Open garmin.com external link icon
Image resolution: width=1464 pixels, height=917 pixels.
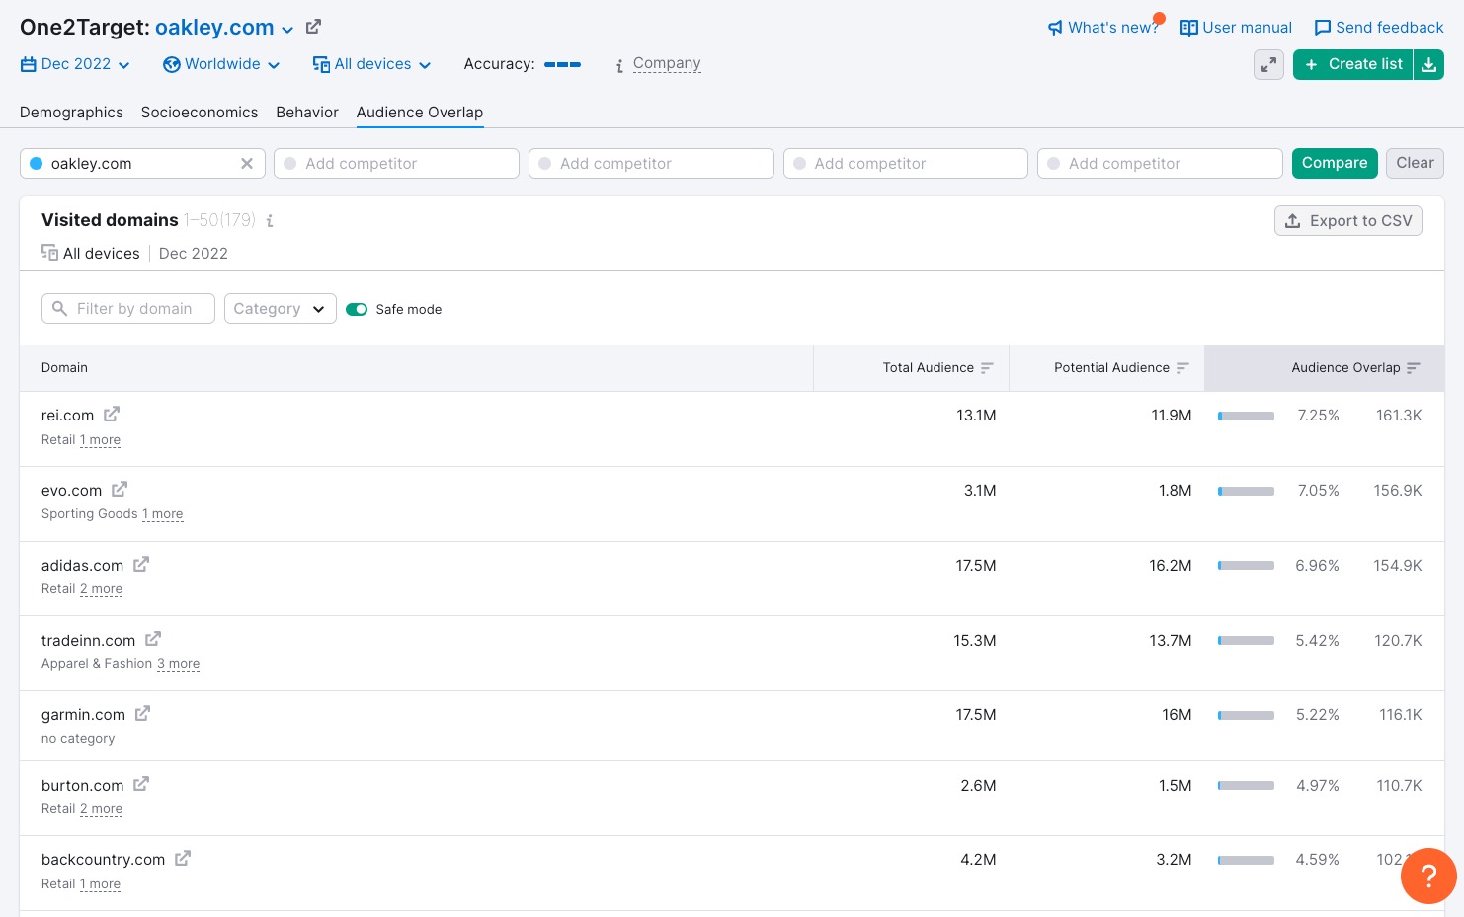[x=143, y=714]
